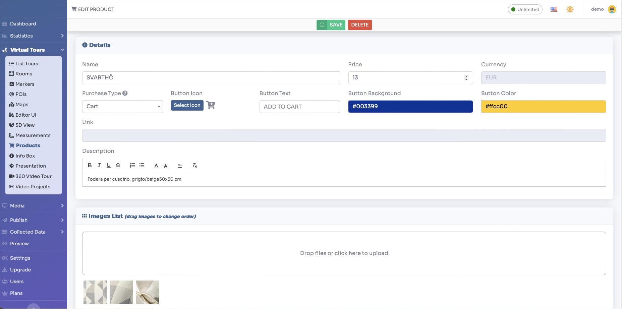The height and width of the screenshot is (309, 622).
Task: Open the Presentation section
Action: (x=31, y=166)
